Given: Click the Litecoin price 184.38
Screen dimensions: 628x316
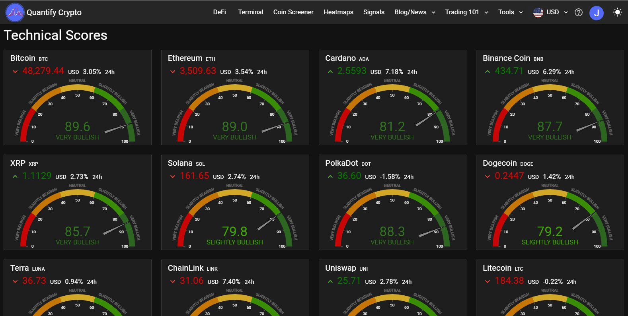Looking at the screenshot, I should [x=509, y=281].
